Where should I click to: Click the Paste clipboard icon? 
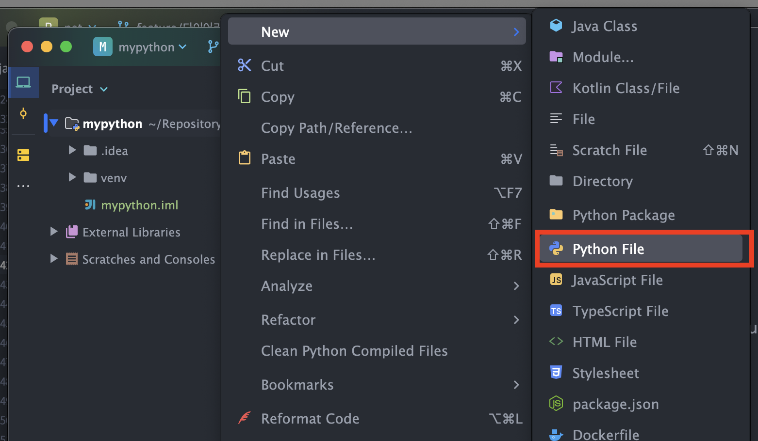pos(245,158)
